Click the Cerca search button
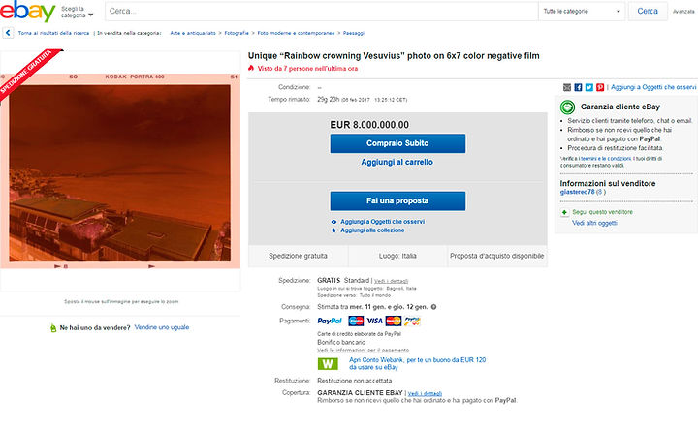Viewport: 698px width, 429px height. (x=648, y=11)
